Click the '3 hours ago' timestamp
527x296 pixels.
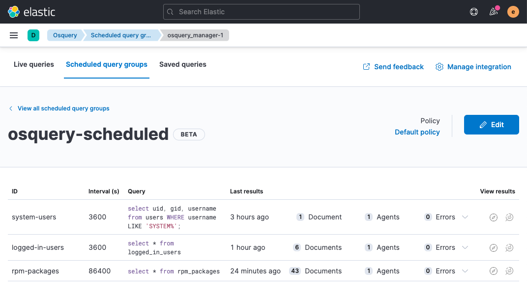249,217
